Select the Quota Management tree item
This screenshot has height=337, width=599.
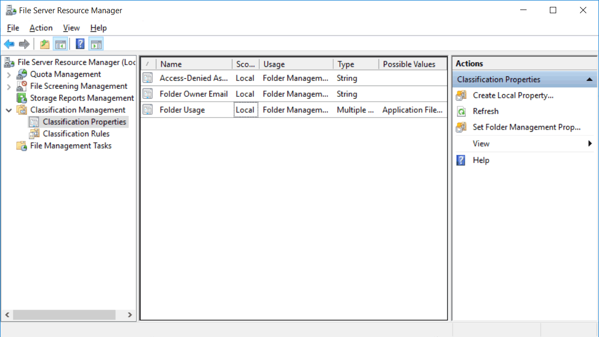click(66, 74)
